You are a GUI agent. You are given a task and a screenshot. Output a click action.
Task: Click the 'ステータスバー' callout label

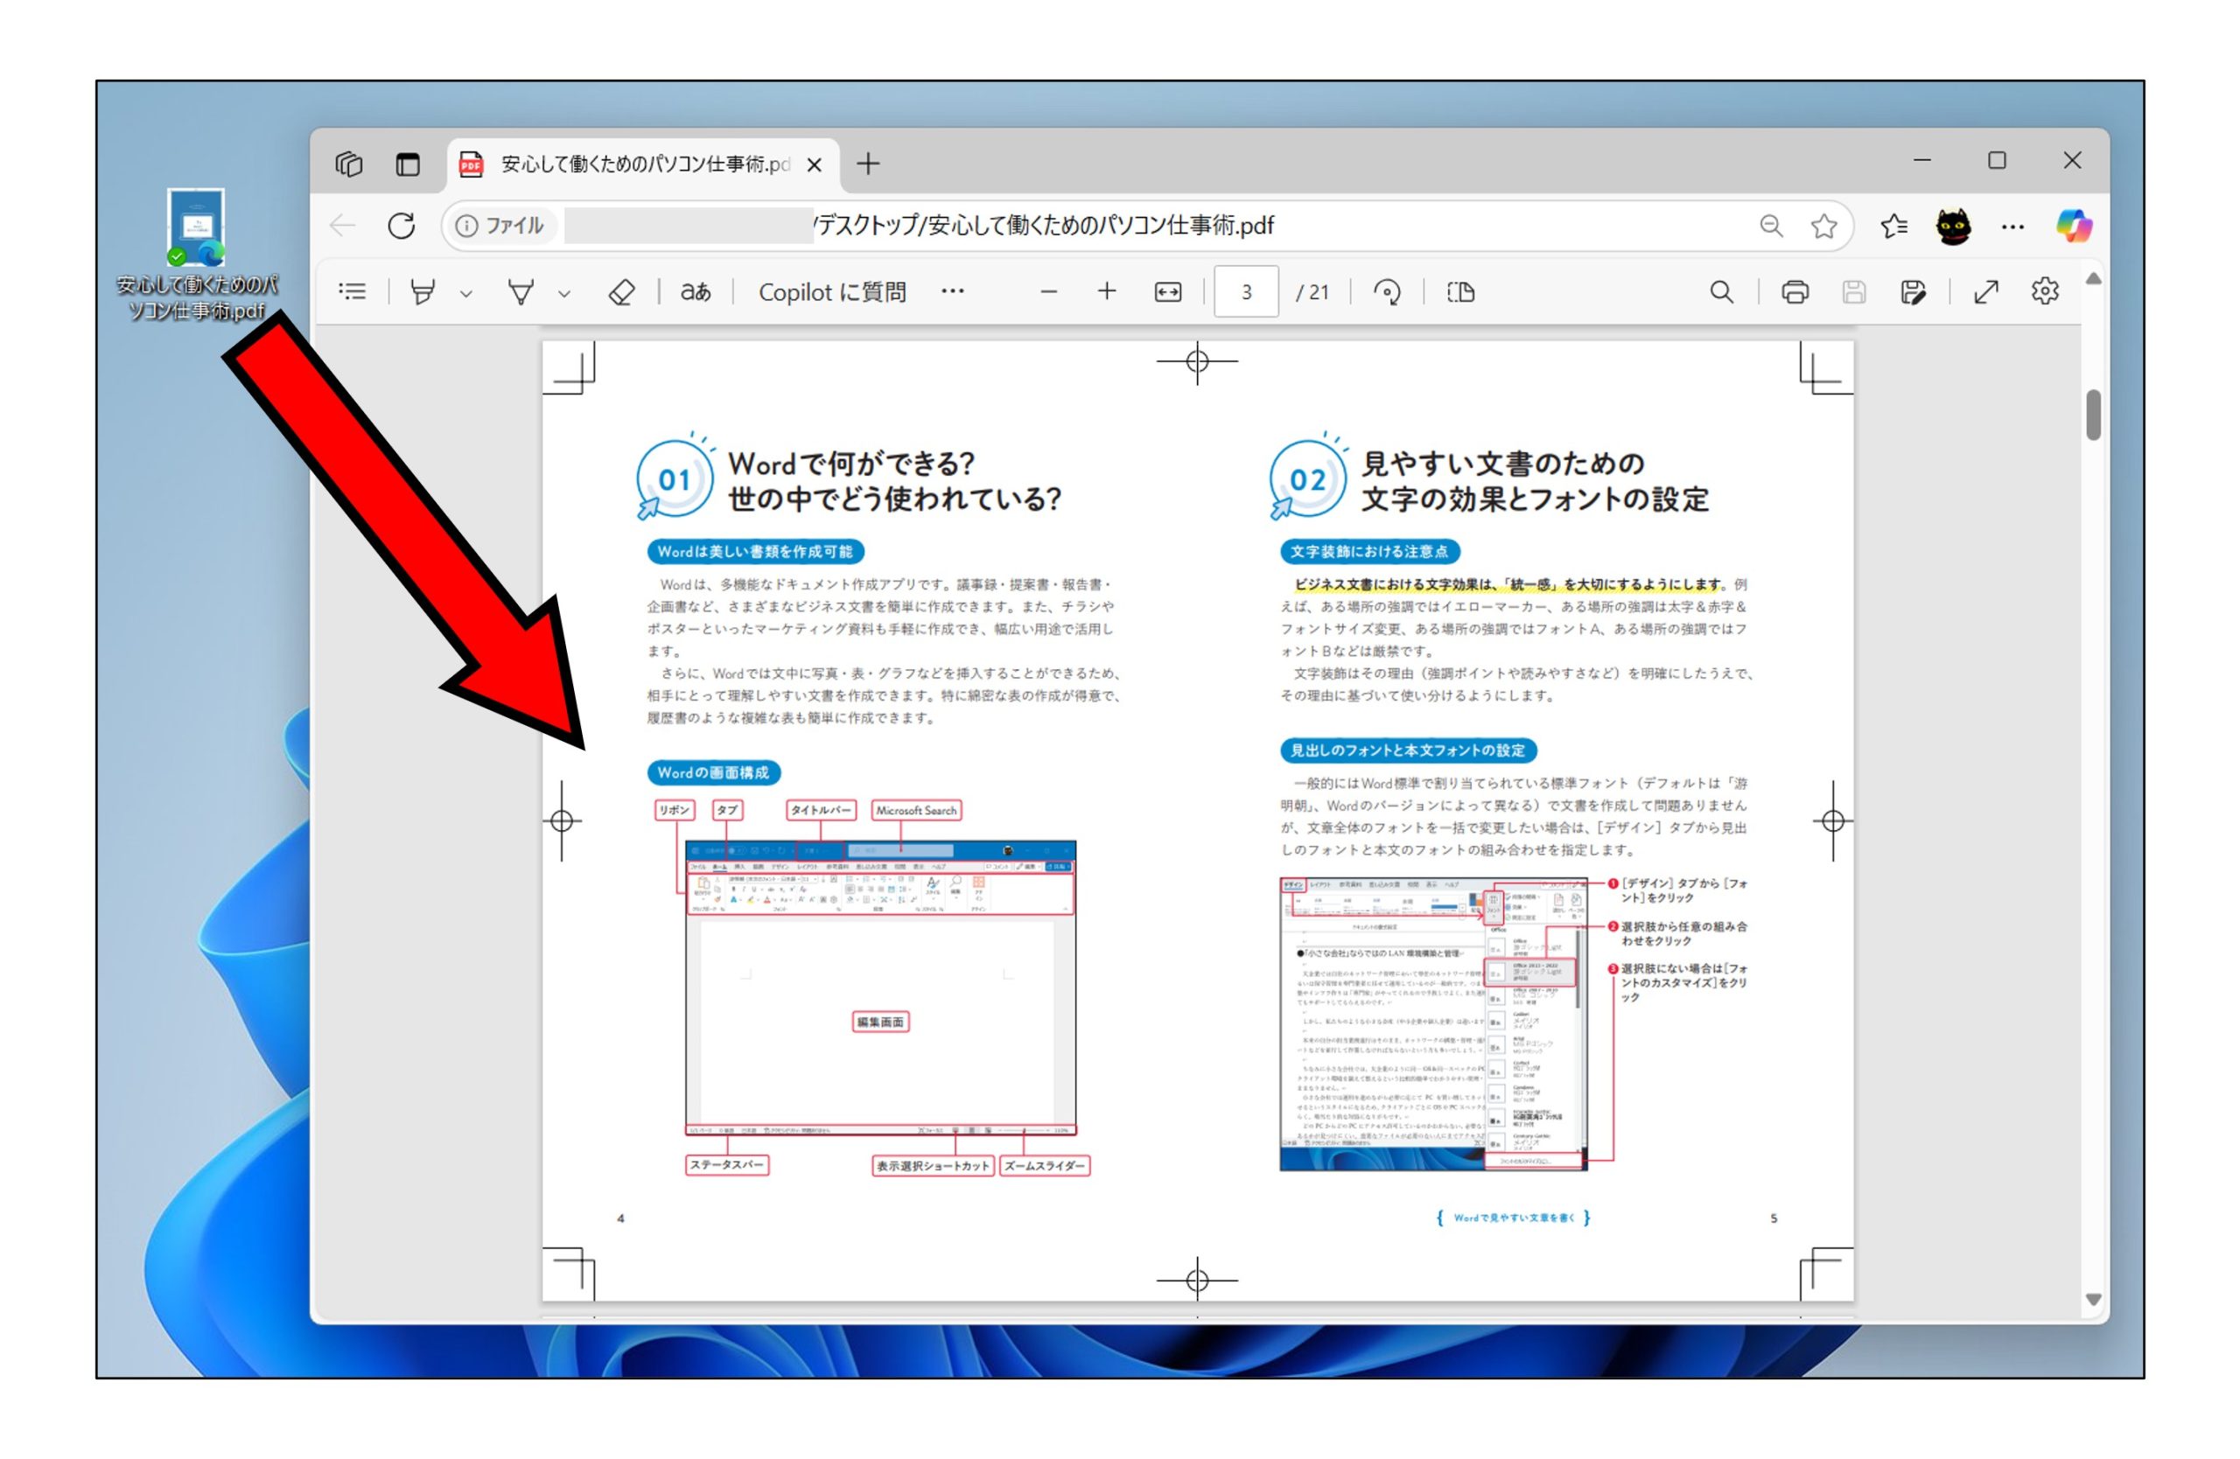click(726, 1164)
